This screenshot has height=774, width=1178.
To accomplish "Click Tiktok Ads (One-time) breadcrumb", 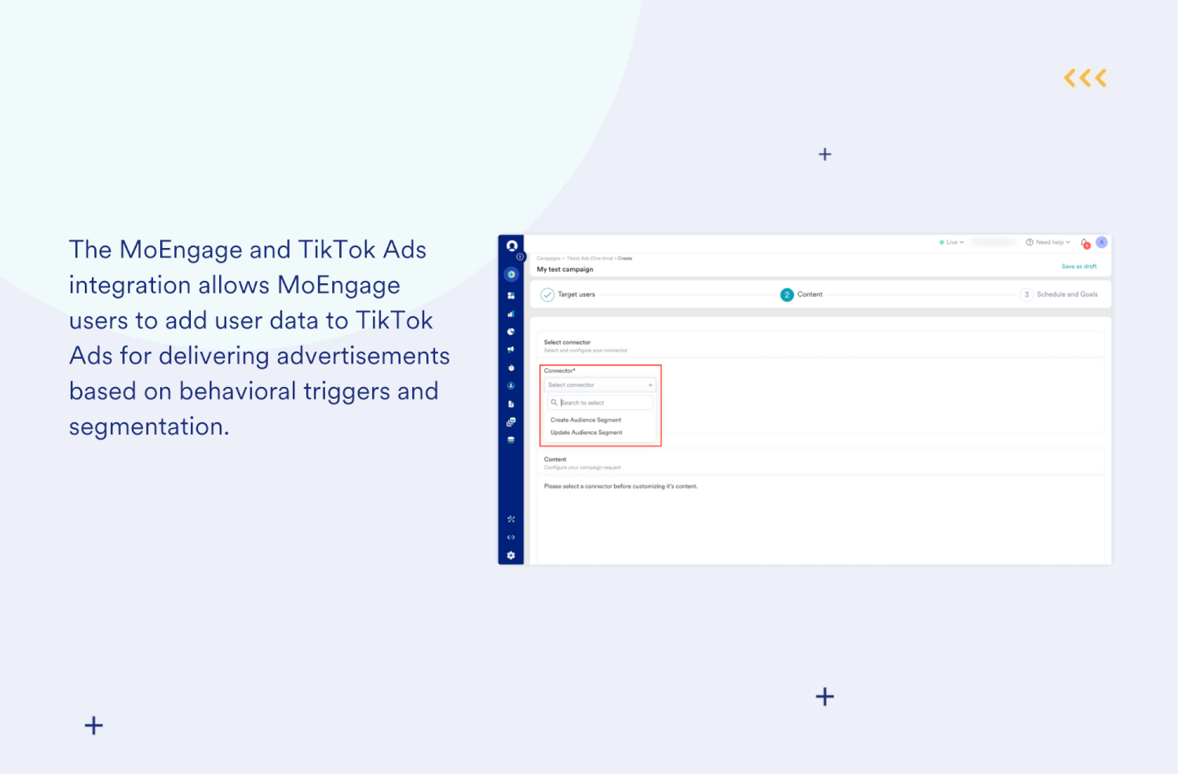I will pos(590,258).
